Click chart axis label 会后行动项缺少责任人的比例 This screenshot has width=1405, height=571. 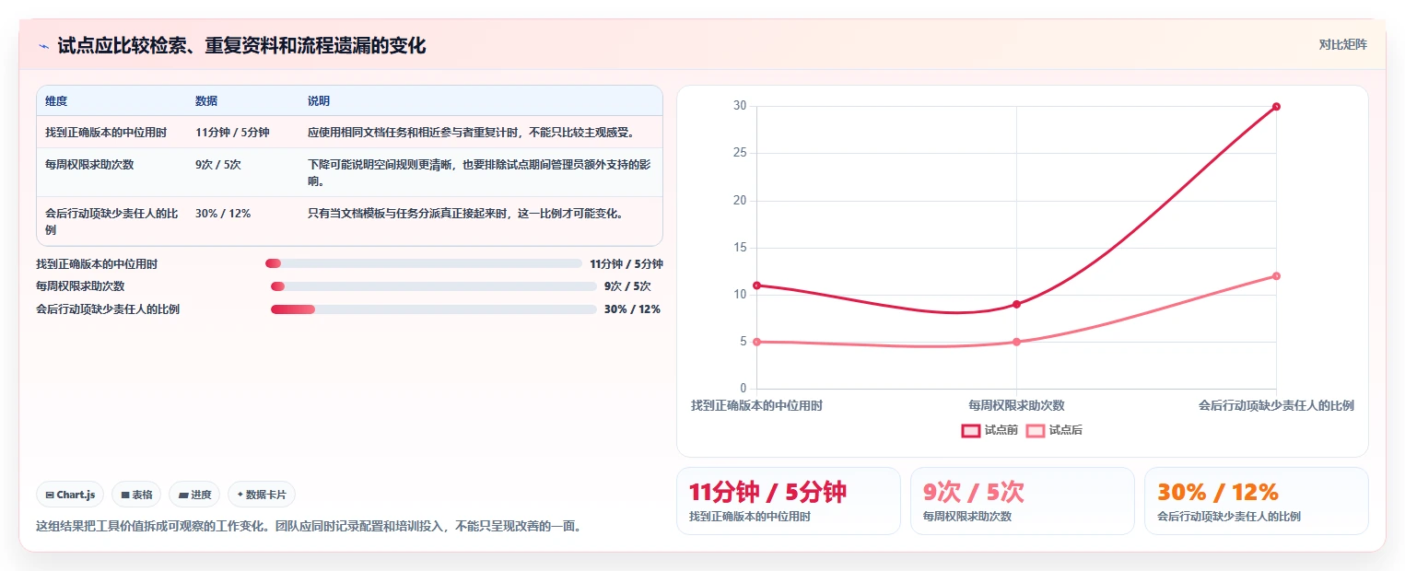(x=1276, y=405)
